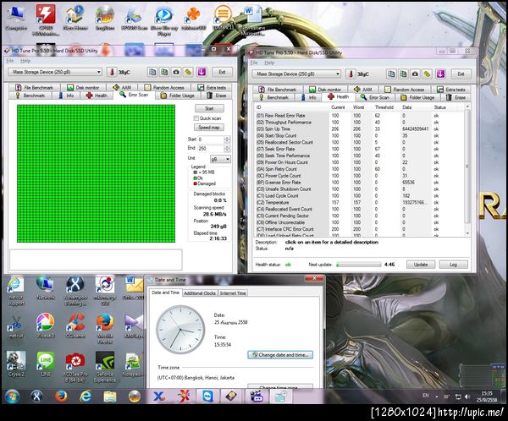
Task: Click TeamViewer icon on the taskbar
Action: tap(207, 396)
